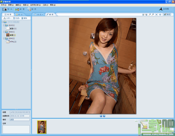Open the 创作和分享 menu
The width and height of the screenshot is (175, 136).
pyautogui.click(x=36, y=5)
